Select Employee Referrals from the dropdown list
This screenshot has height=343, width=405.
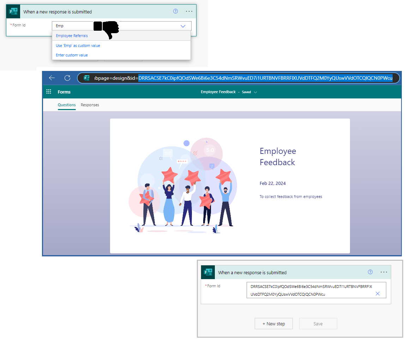click(72, 36)
